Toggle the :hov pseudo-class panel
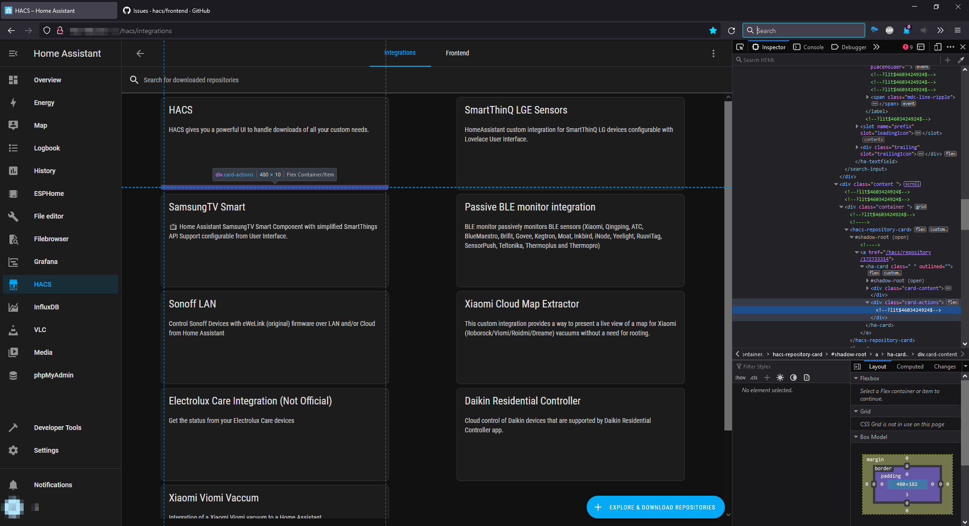 [740, 377]
